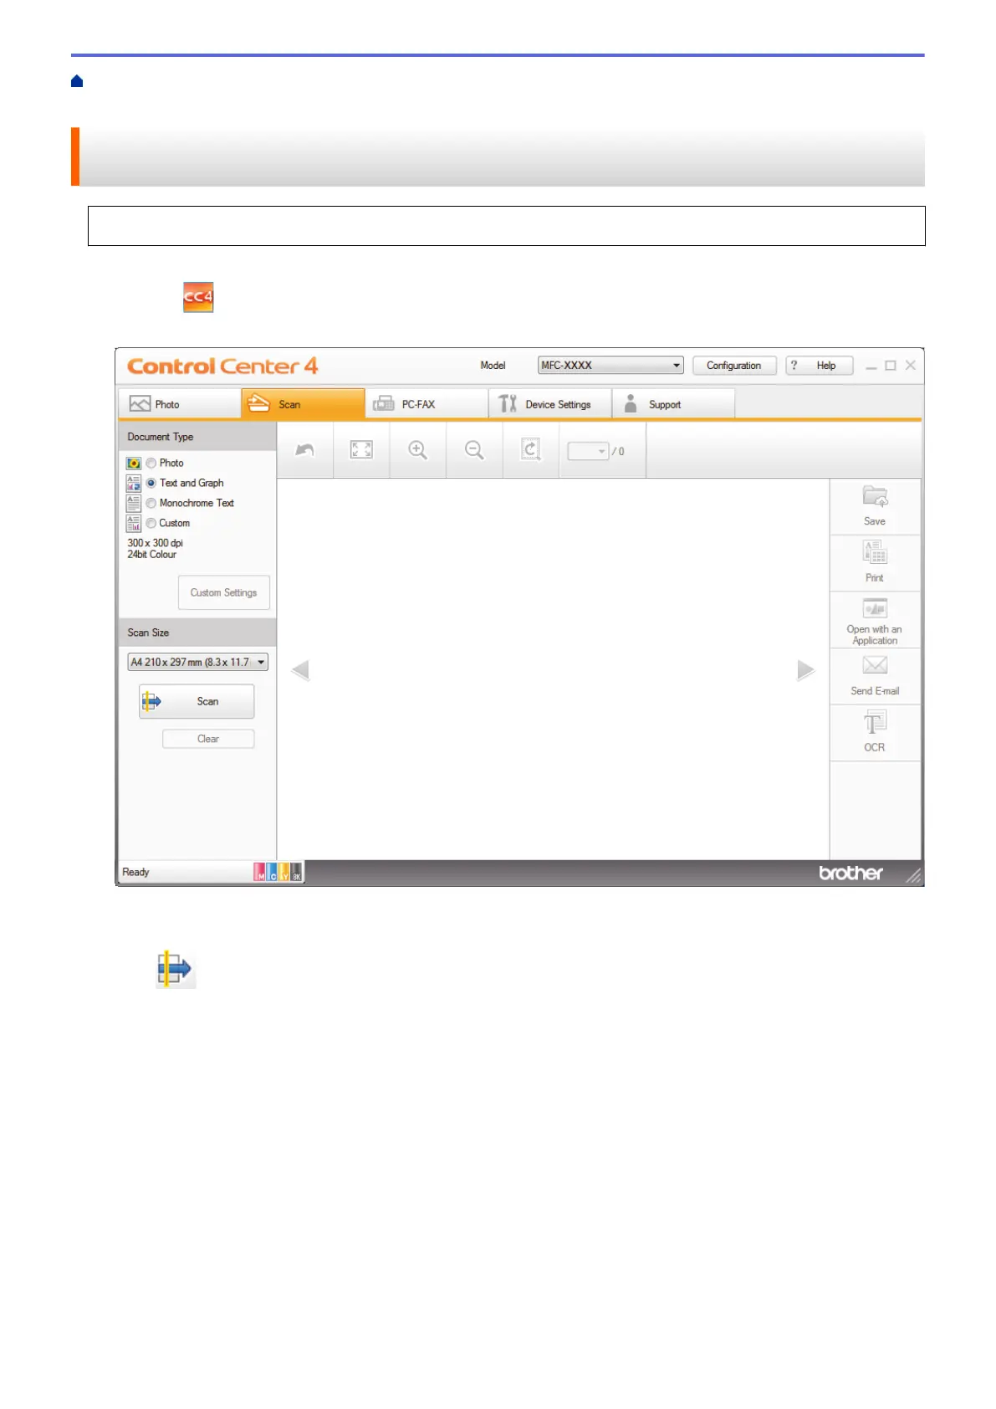
Task: Switch to the PC-FAX tab
Action: pyautogui.click(x=426, y=404)
